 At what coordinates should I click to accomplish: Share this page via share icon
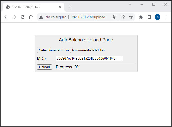[123, 17]
